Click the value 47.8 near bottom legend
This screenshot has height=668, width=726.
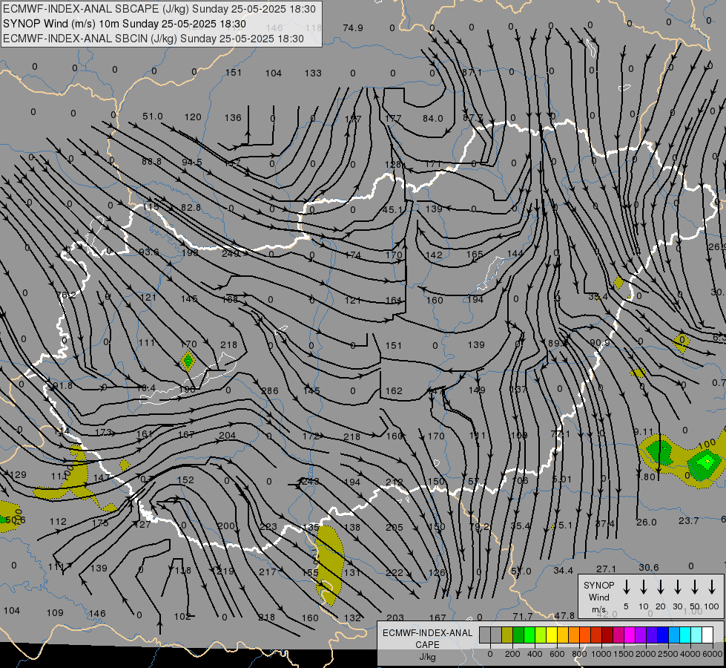click(564, 615)
